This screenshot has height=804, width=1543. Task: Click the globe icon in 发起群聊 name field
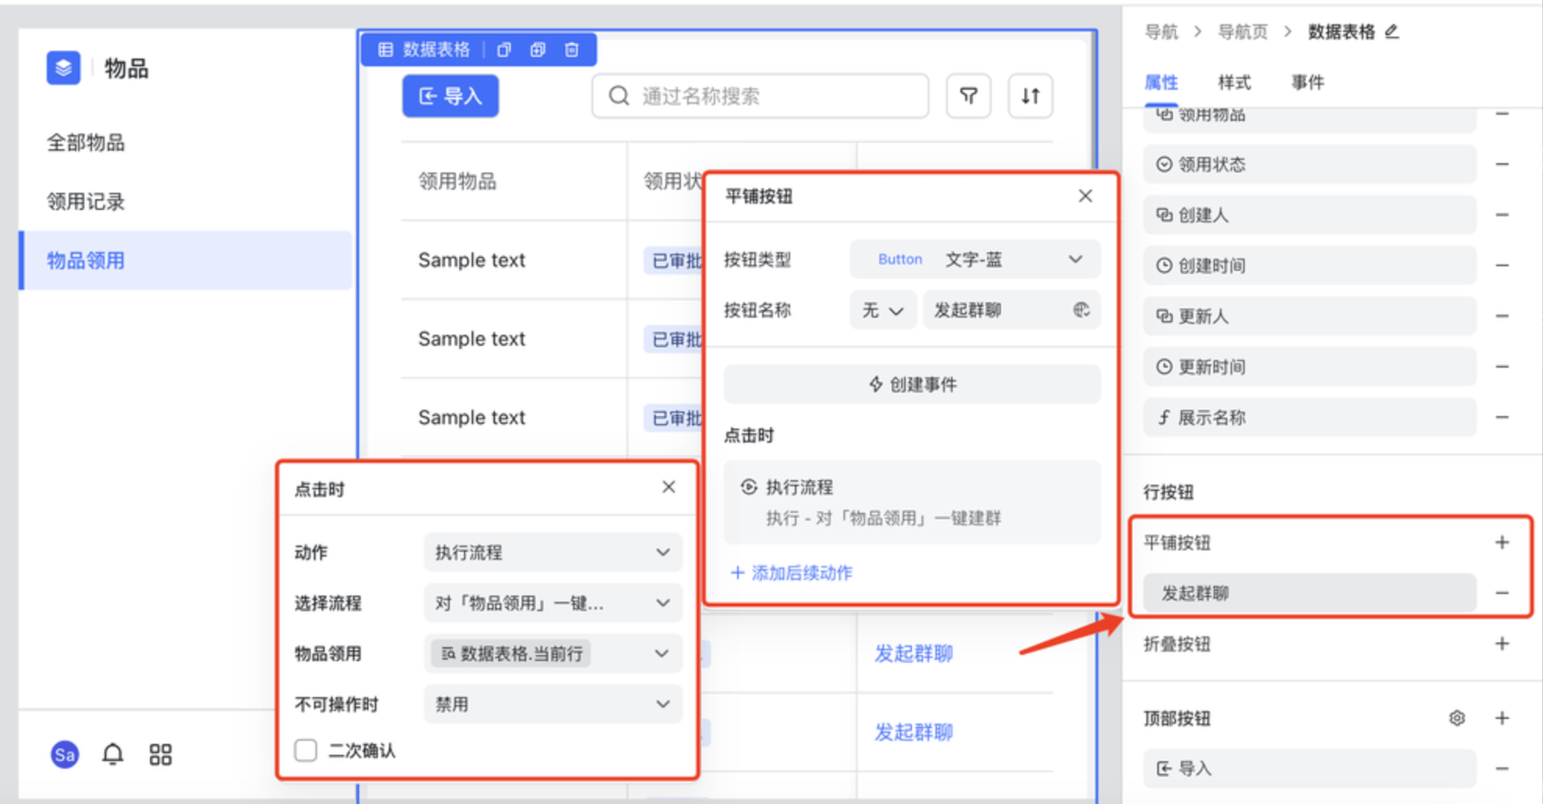coord(1082,310)
